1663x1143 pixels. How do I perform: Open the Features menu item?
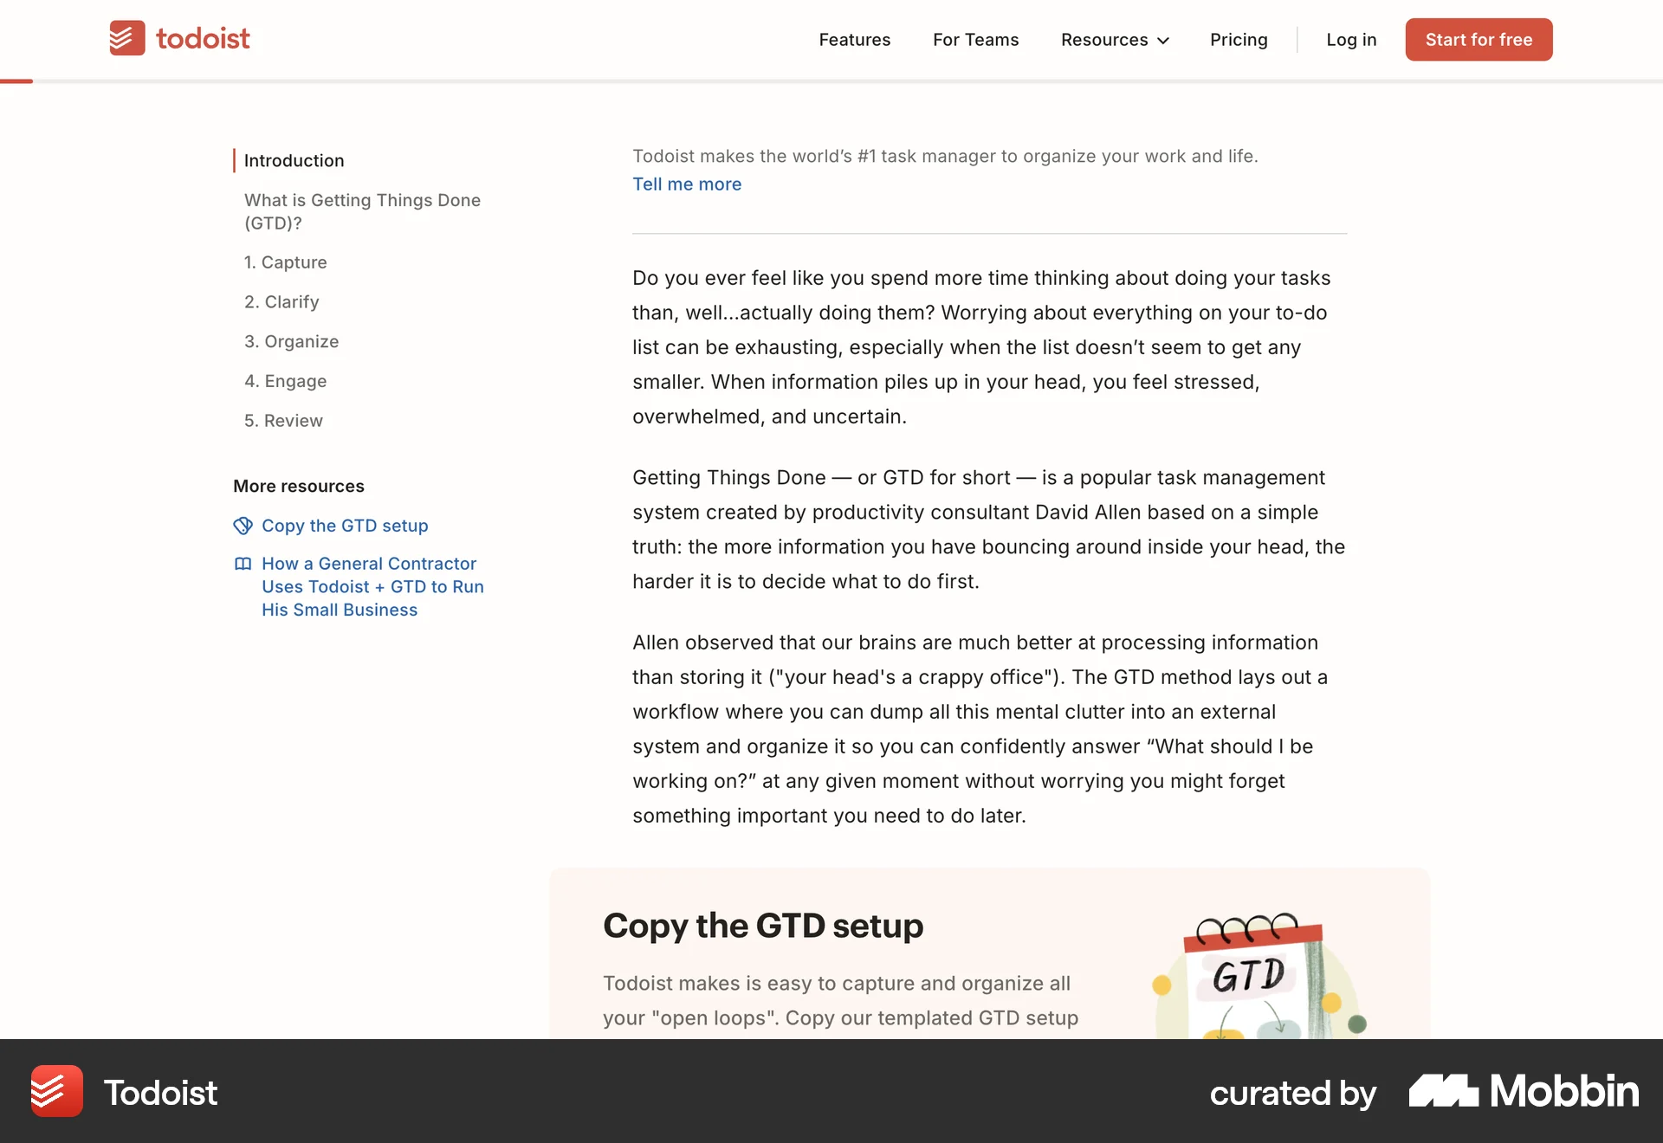pos(854,40)
